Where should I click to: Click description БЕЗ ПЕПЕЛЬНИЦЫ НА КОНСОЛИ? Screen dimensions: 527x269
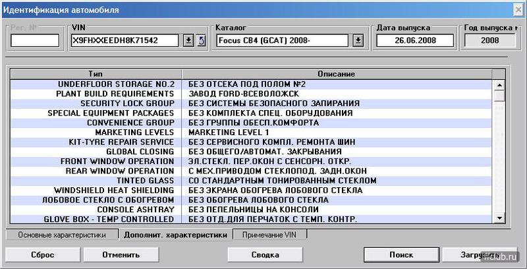[253, 210]
